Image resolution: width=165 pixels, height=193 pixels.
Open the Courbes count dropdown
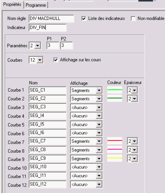coord(40,60)
